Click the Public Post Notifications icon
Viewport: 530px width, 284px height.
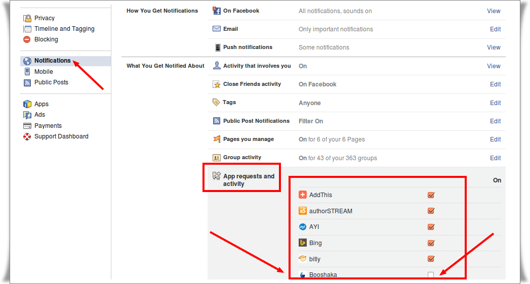(x=216, y=121)
